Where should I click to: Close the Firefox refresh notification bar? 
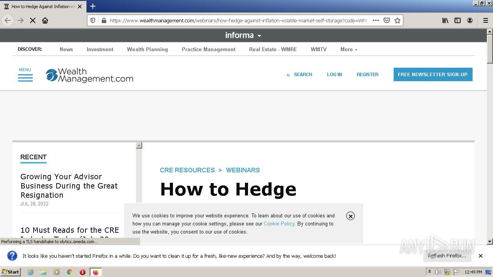coord(481,256)
